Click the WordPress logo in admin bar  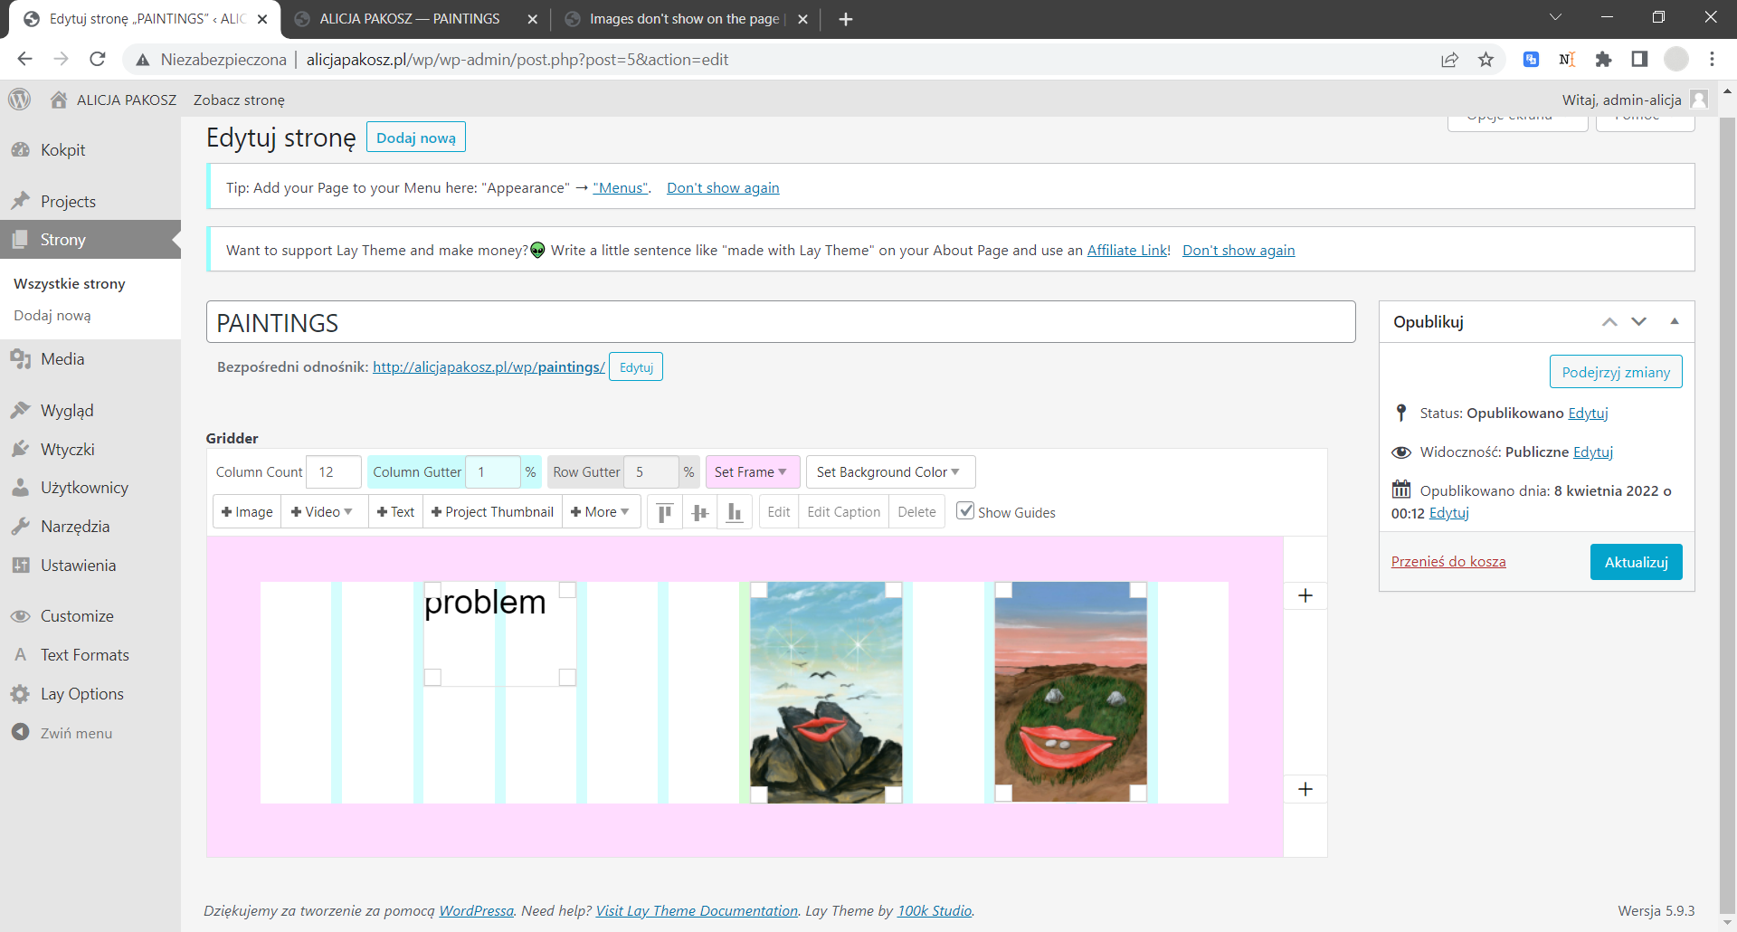(20, 100)
